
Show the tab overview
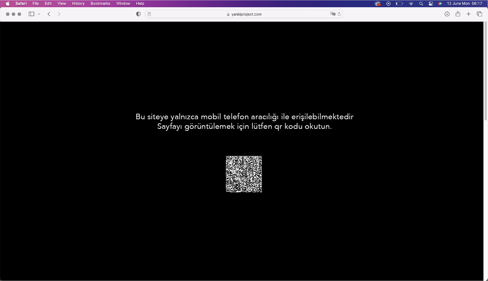coord(479,14)
